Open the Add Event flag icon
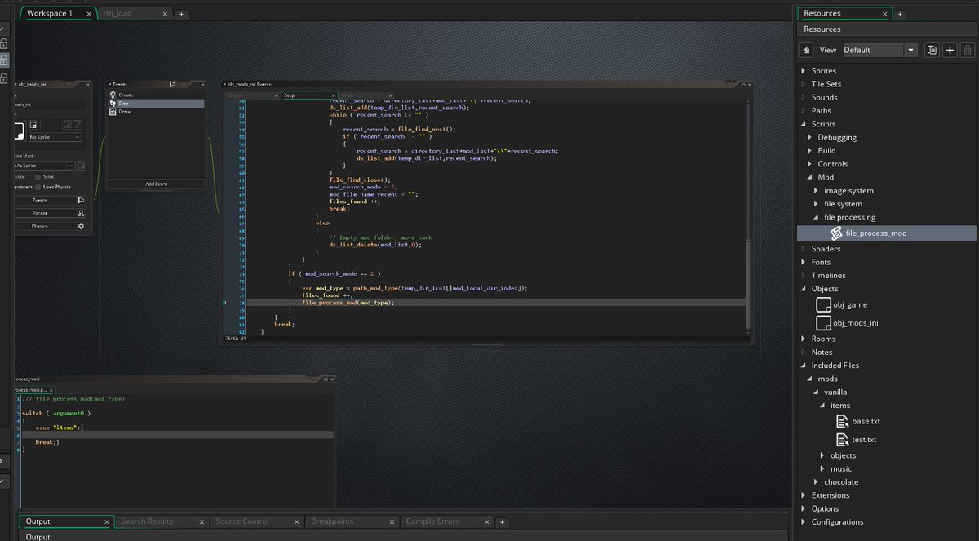The image size is (979, 541). [172, 84]
